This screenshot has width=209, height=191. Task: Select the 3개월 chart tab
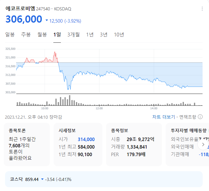click(73, 35)
